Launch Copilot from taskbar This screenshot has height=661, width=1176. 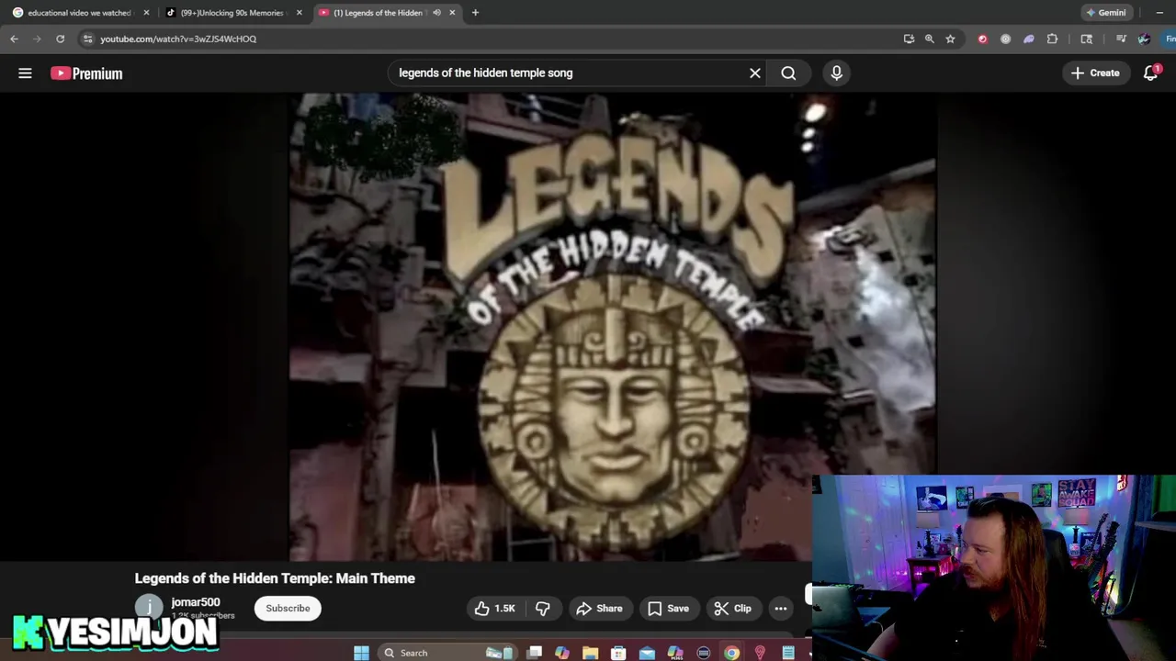(561, 653)
